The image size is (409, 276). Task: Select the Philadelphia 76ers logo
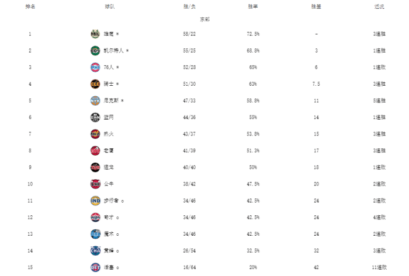(x=95, y=67)
